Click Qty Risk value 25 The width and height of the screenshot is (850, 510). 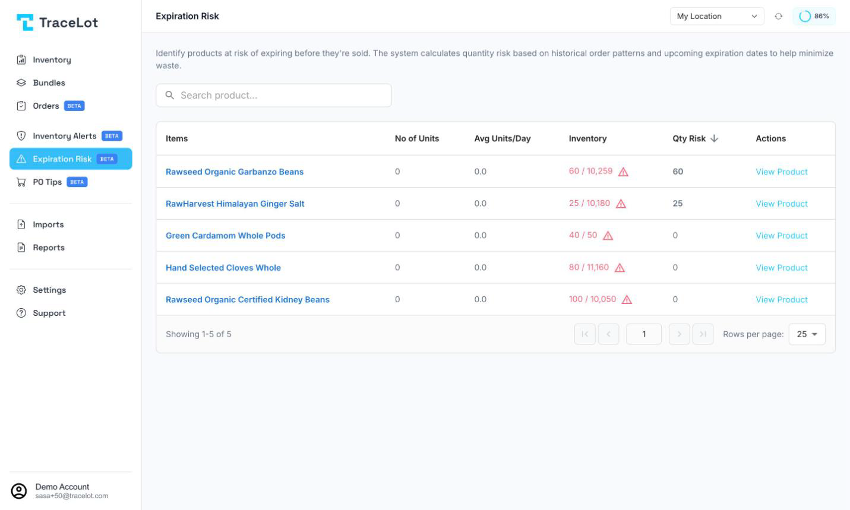click(678, 204)
